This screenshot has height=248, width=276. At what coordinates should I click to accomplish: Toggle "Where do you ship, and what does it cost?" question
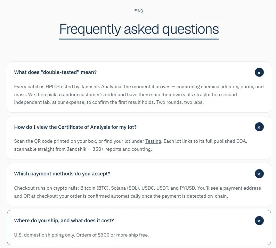pos(64,221)
